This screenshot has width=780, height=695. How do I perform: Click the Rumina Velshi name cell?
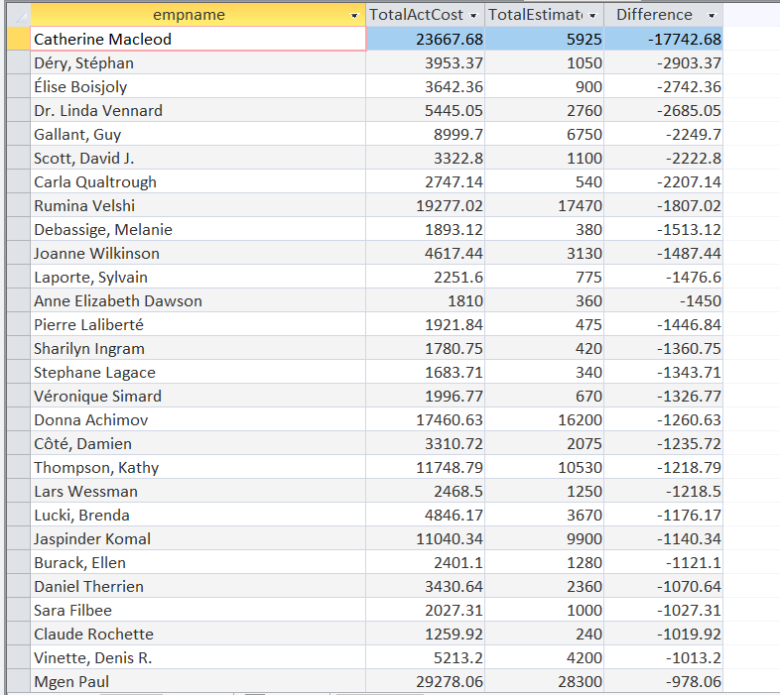(x=198, y=206)
